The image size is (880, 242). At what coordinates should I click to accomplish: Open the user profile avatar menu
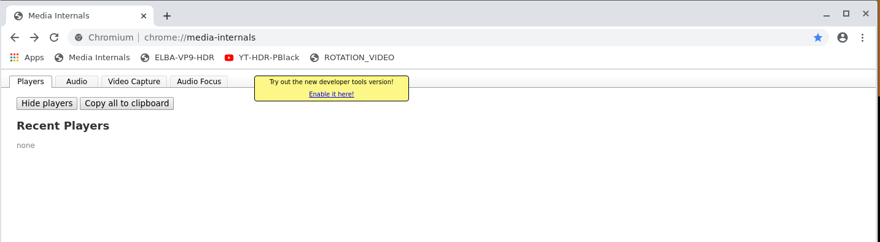[843, 37]
